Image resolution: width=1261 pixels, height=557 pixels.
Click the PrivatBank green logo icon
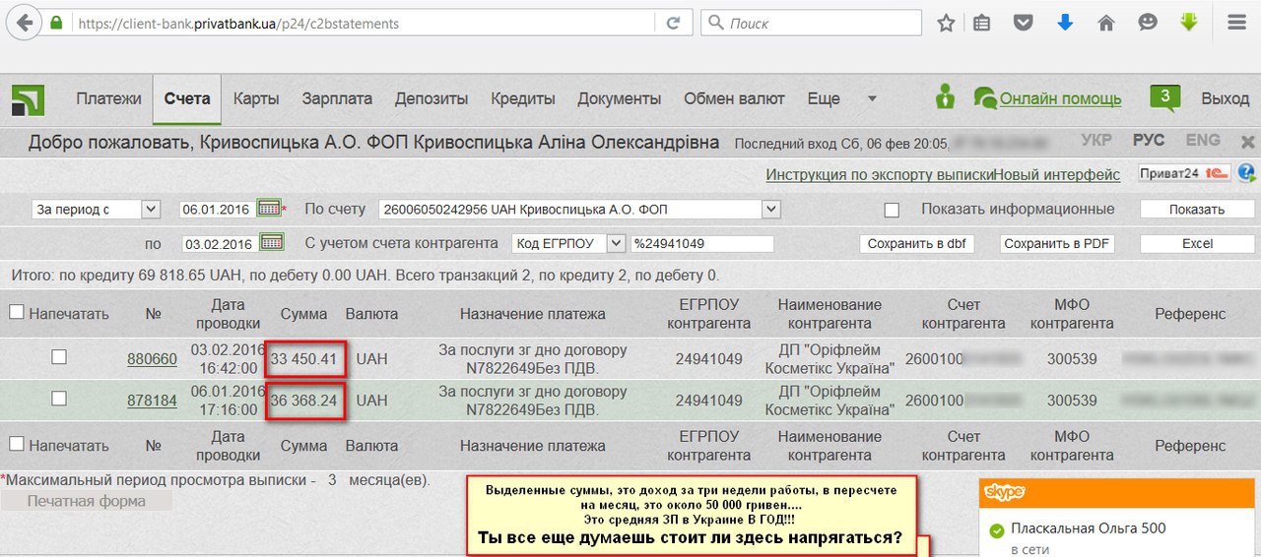tap(28, 99)
